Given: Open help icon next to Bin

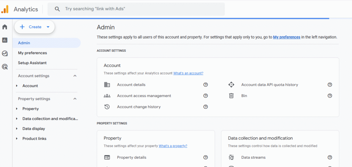Looking at the screenshot, I should pos(330,96).
